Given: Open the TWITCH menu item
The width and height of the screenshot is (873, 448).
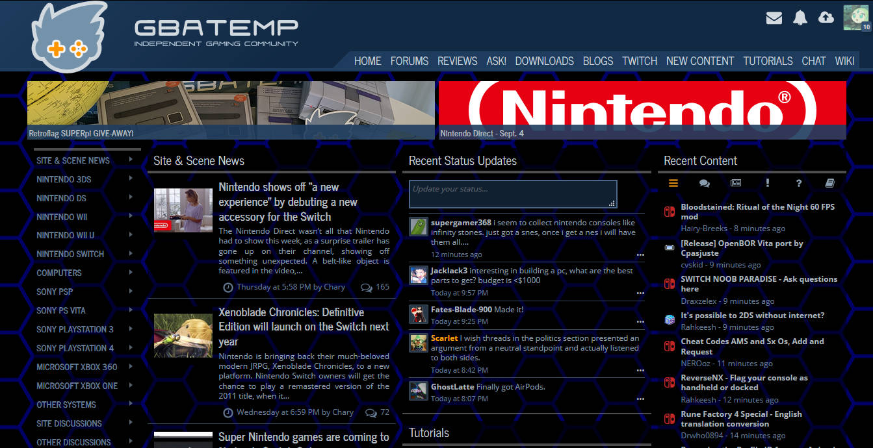Looking at the screenshot, I should coord(639,60).
